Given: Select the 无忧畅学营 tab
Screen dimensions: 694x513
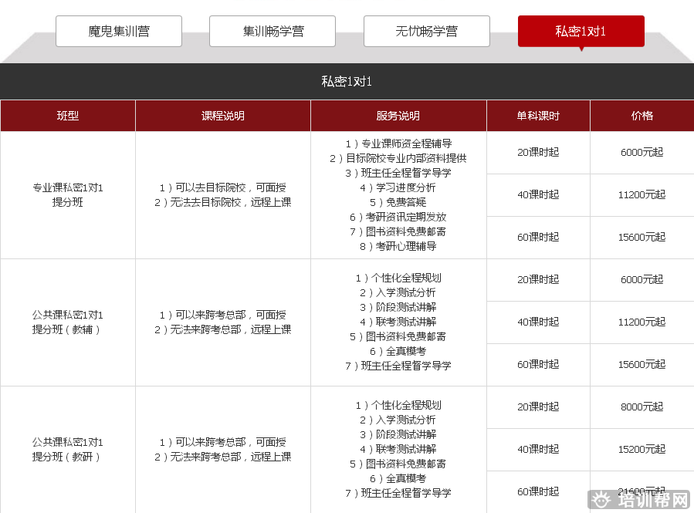Looking at the screenshot, I should point(426,32).
